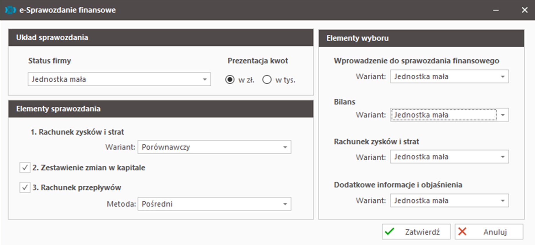Screen dimensions: 535x245
Task: Click the green checkmark on Zatwierdź
Action: pyautogui.click(x=390, y=232)
